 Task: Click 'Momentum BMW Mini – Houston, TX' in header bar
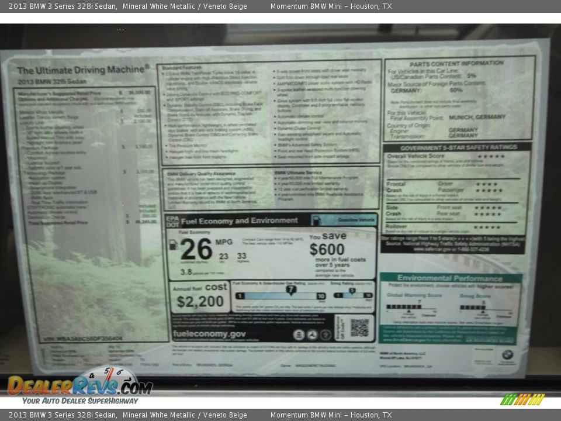[331, 6]
